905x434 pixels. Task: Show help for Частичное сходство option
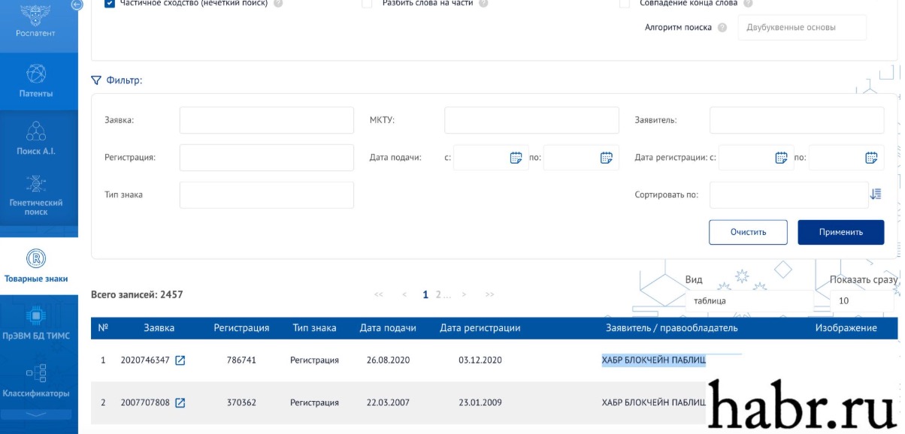click(x=278, y=3)
